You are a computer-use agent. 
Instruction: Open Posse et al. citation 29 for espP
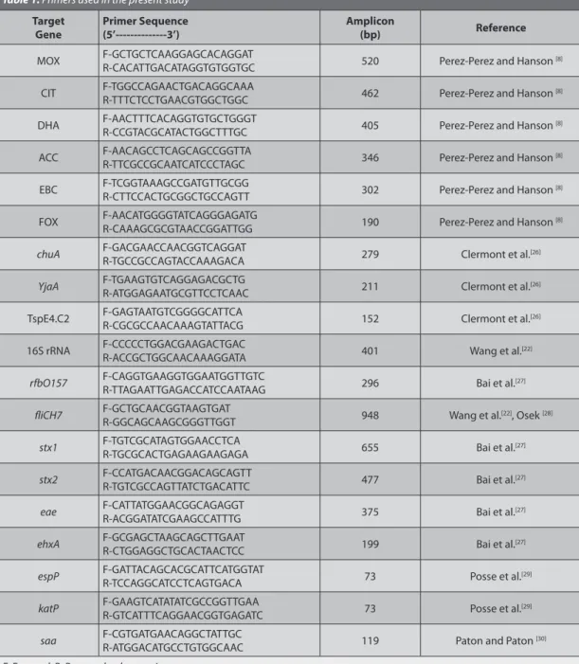(527, 575)
